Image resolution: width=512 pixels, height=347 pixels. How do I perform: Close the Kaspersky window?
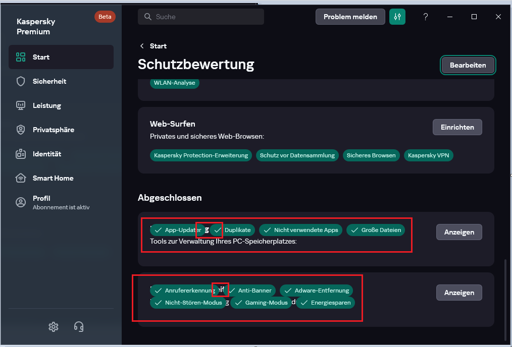point(498,17)
